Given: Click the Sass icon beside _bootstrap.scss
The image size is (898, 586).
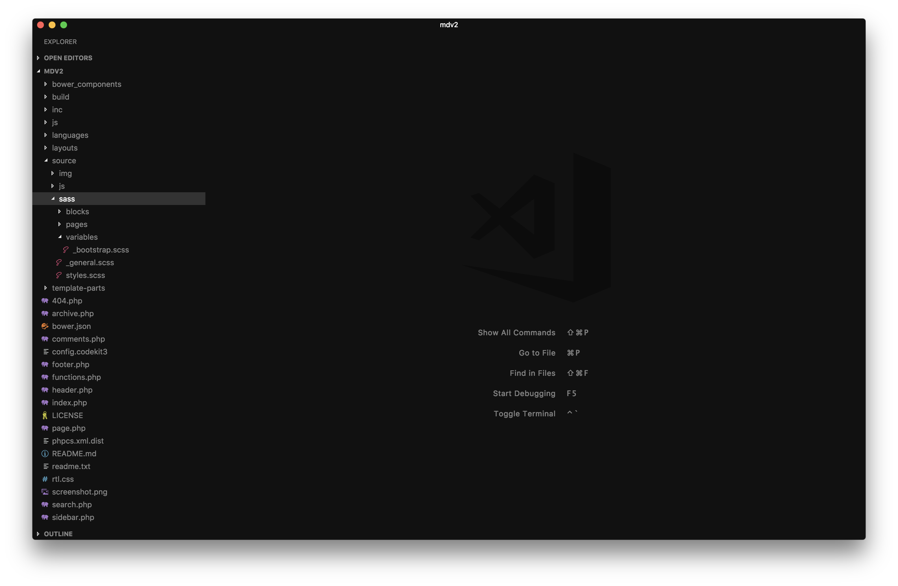Looking at the screenshot, I should [x=66, y=250].
